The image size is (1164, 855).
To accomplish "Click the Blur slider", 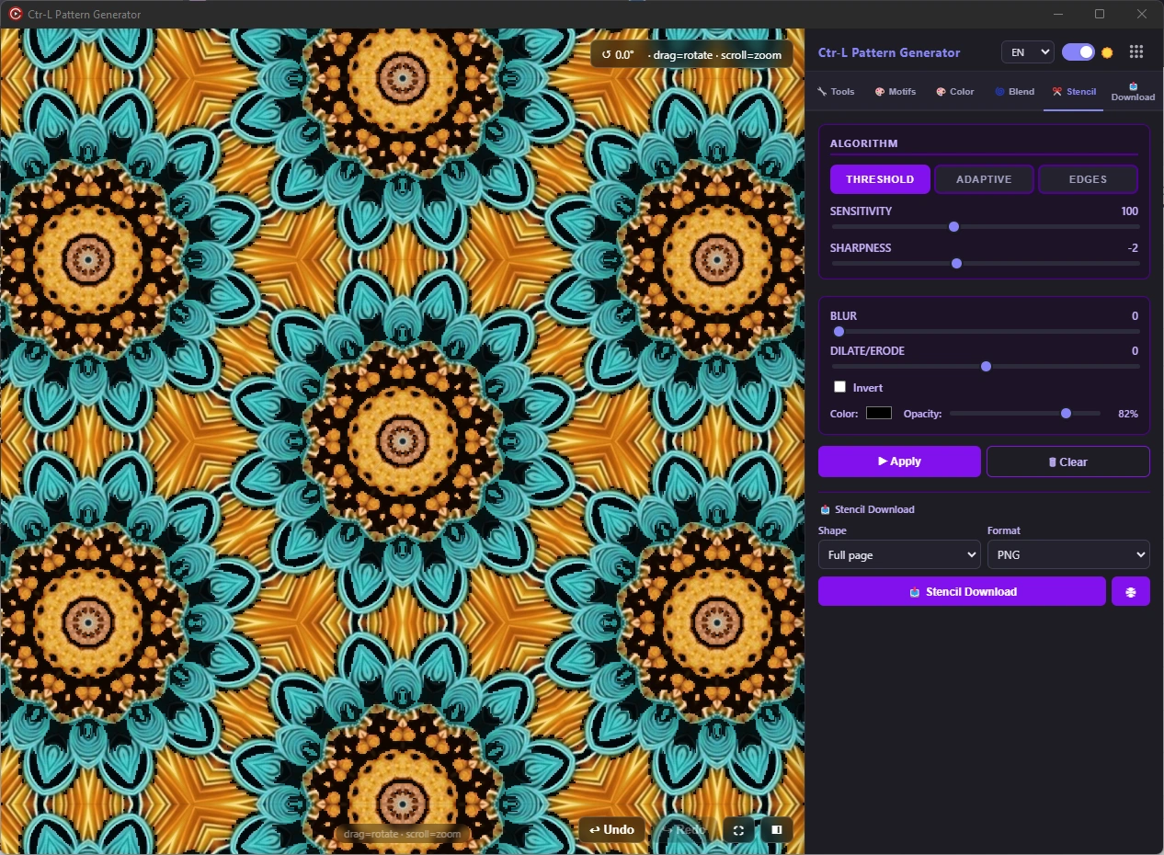I will [985, 331].
